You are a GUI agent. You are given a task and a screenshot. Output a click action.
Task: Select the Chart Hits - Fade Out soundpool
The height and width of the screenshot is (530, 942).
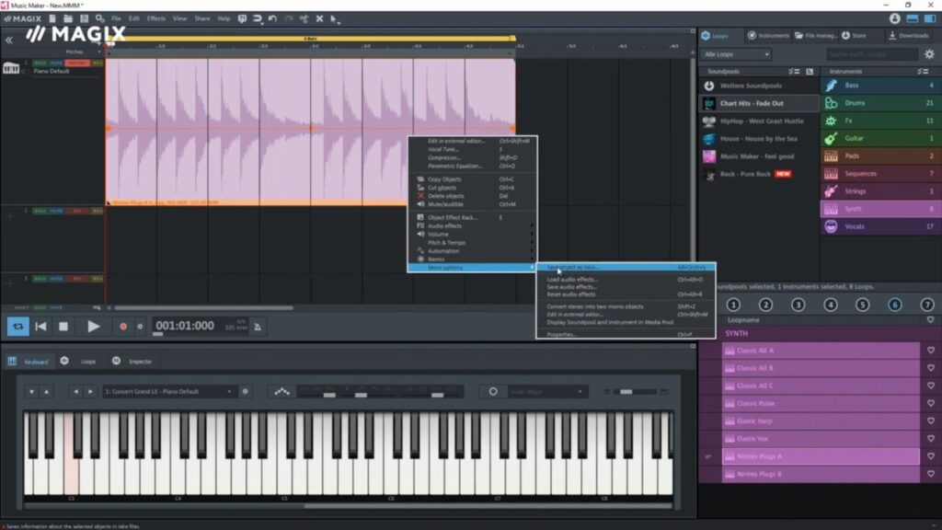pos(759,103)
